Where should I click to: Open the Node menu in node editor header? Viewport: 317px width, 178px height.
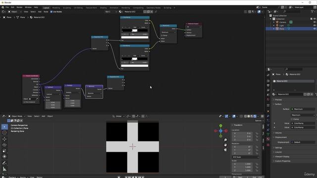click(46, 12)
